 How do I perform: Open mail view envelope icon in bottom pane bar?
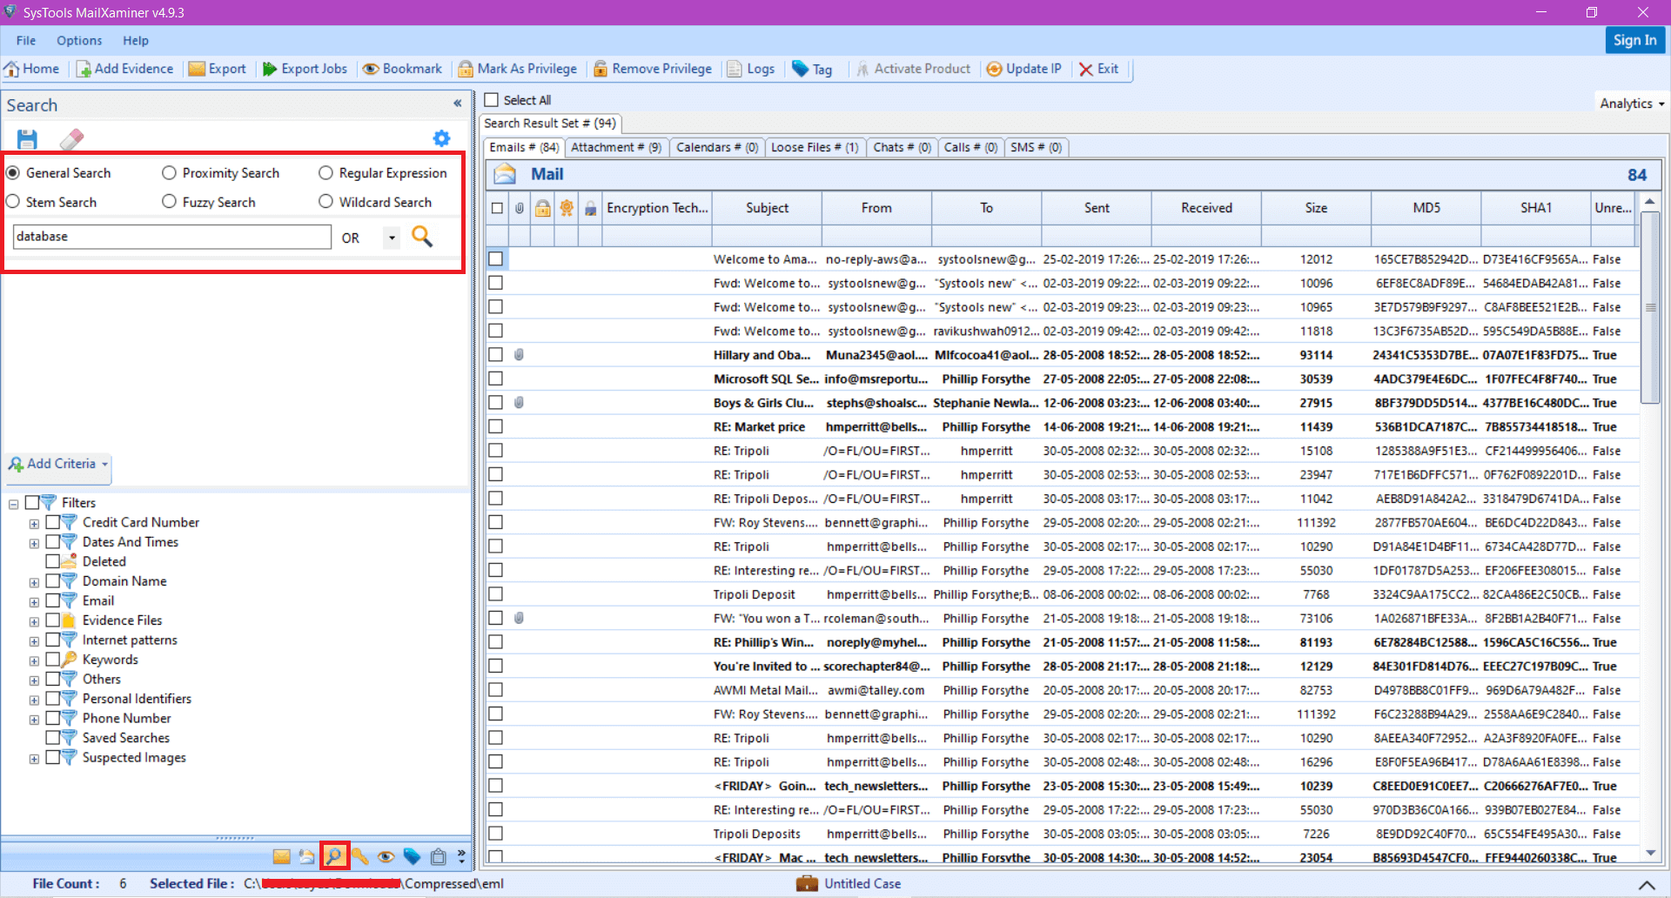pos(281,856)
